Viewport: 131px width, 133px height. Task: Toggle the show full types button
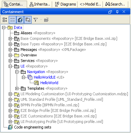tap(13, 20)
